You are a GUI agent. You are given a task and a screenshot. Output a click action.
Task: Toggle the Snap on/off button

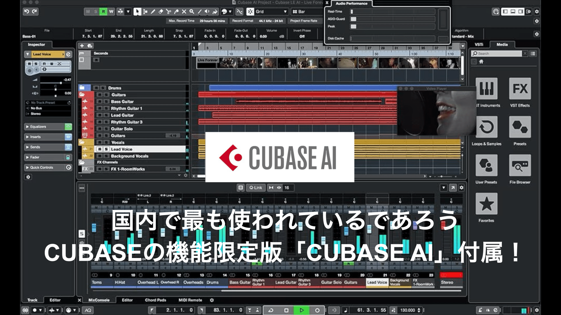coord(250,11)
